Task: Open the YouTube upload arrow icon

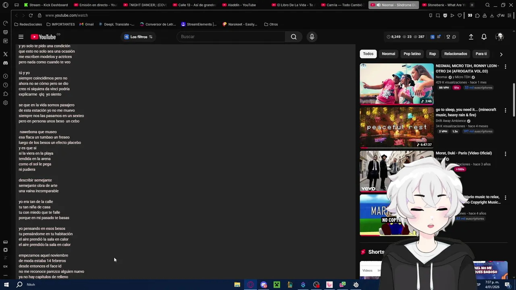Action: tap(471, 37)
